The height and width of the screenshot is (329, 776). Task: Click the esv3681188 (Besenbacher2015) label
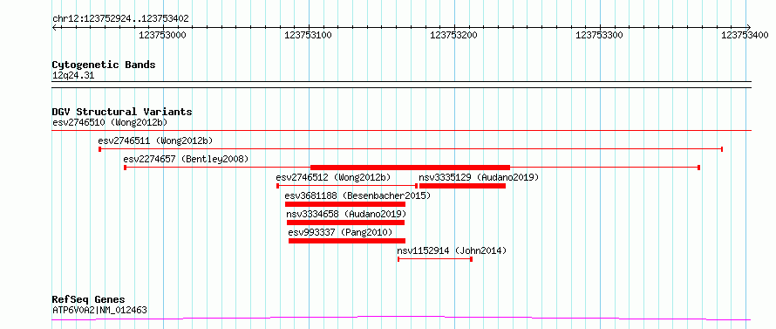click(x=357, y=195)
